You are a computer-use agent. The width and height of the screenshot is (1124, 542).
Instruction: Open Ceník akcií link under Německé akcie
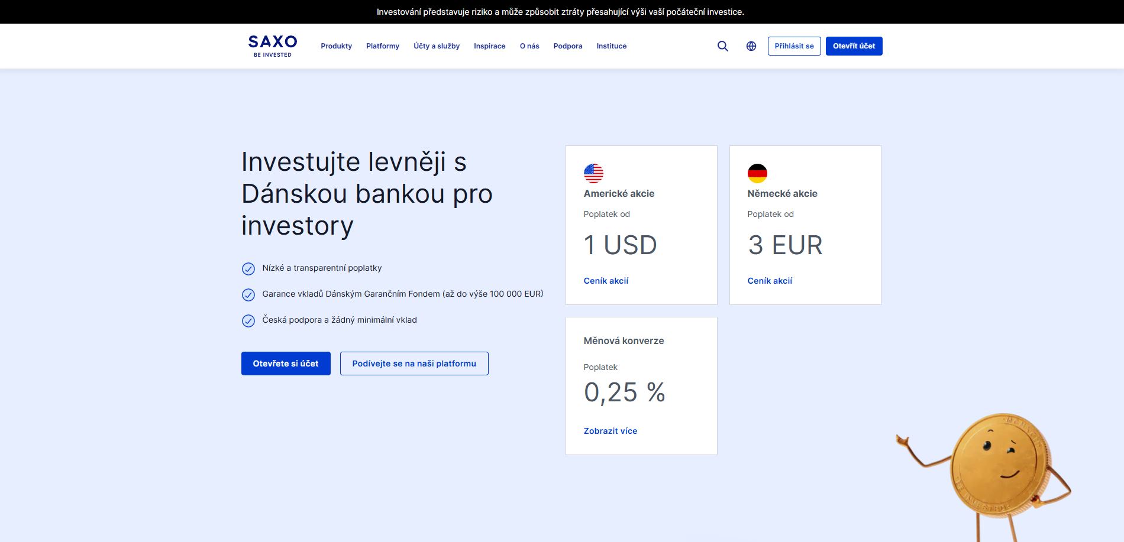(770, 281)
